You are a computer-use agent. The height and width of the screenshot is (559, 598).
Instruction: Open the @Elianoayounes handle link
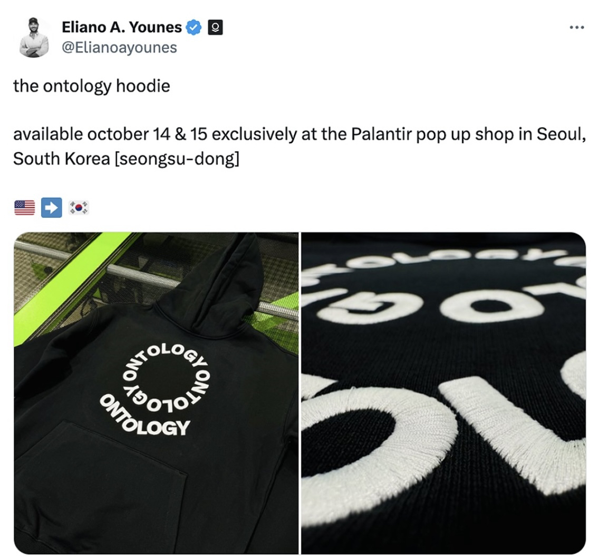(119, 47)
